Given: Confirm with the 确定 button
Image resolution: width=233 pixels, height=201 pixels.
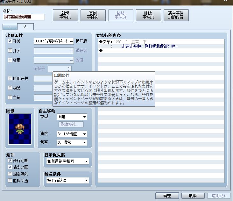Looking at the screenshot, I should (x=167, y=196).
